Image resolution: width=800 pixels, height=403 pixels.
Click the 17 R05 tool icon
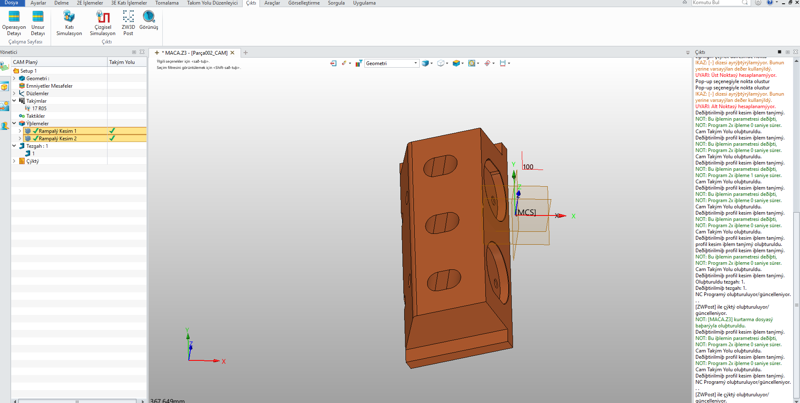point(28,108)
